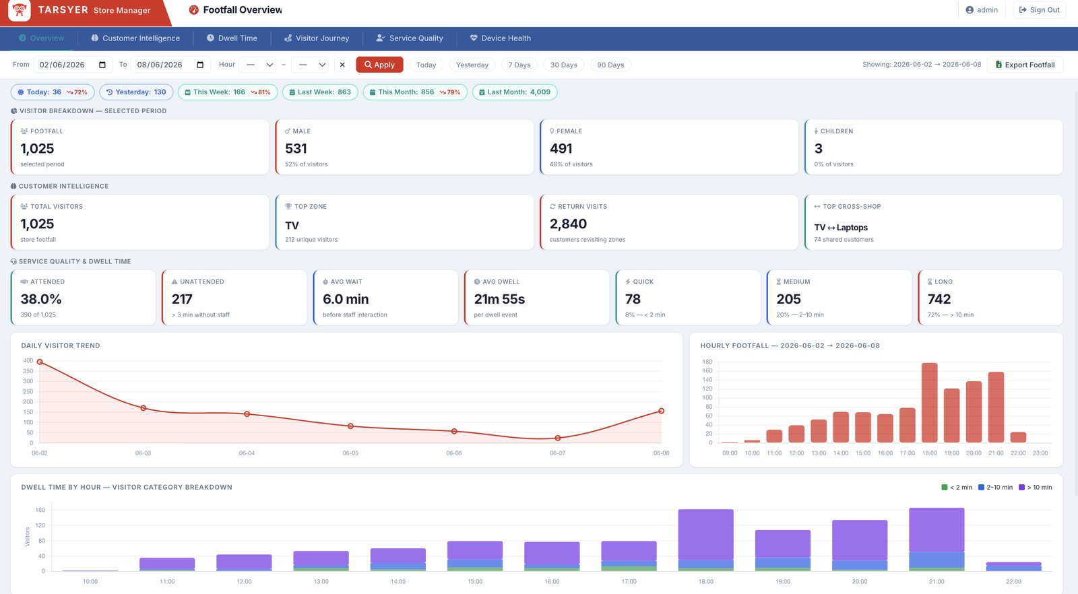The height and width of the screenshot is (594, 1078).
Task: Click the Top Cross-Shop arrows icon
Action: (x=817, y=207)
